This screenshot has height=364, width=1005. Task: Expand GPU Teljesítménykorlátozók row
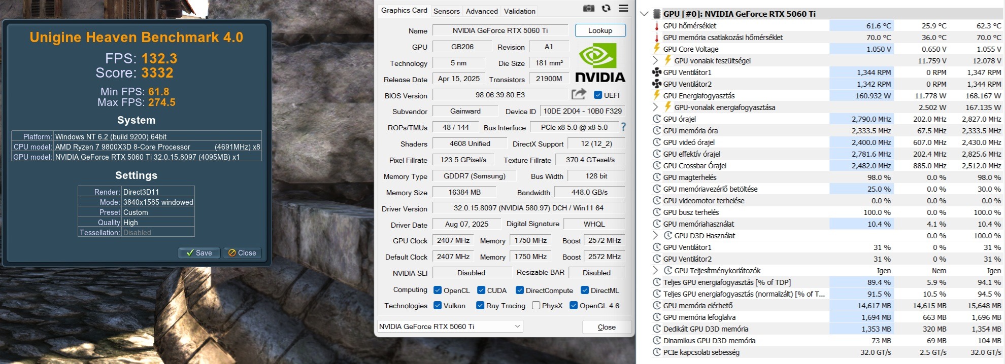coord(655,270)
